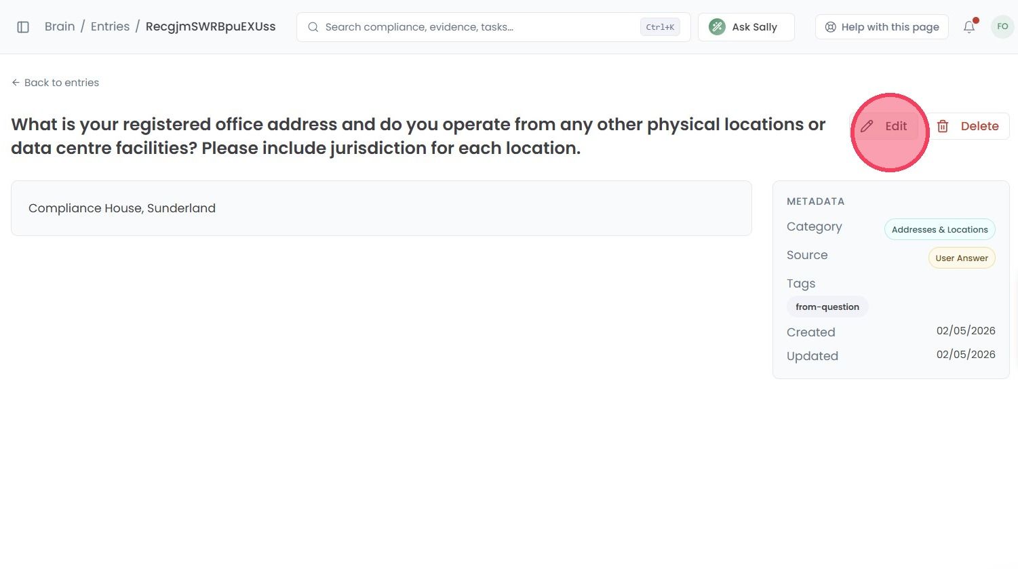
Task: Click the Ask Sally sparkle icon
Action: pyautogui.click(x=717, y=27)
